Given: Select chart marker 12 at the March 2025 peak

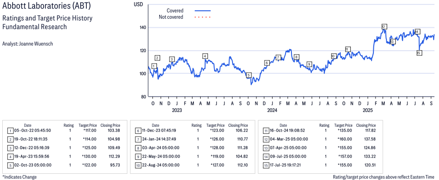Looking at the screenshot, I should 384,27.
